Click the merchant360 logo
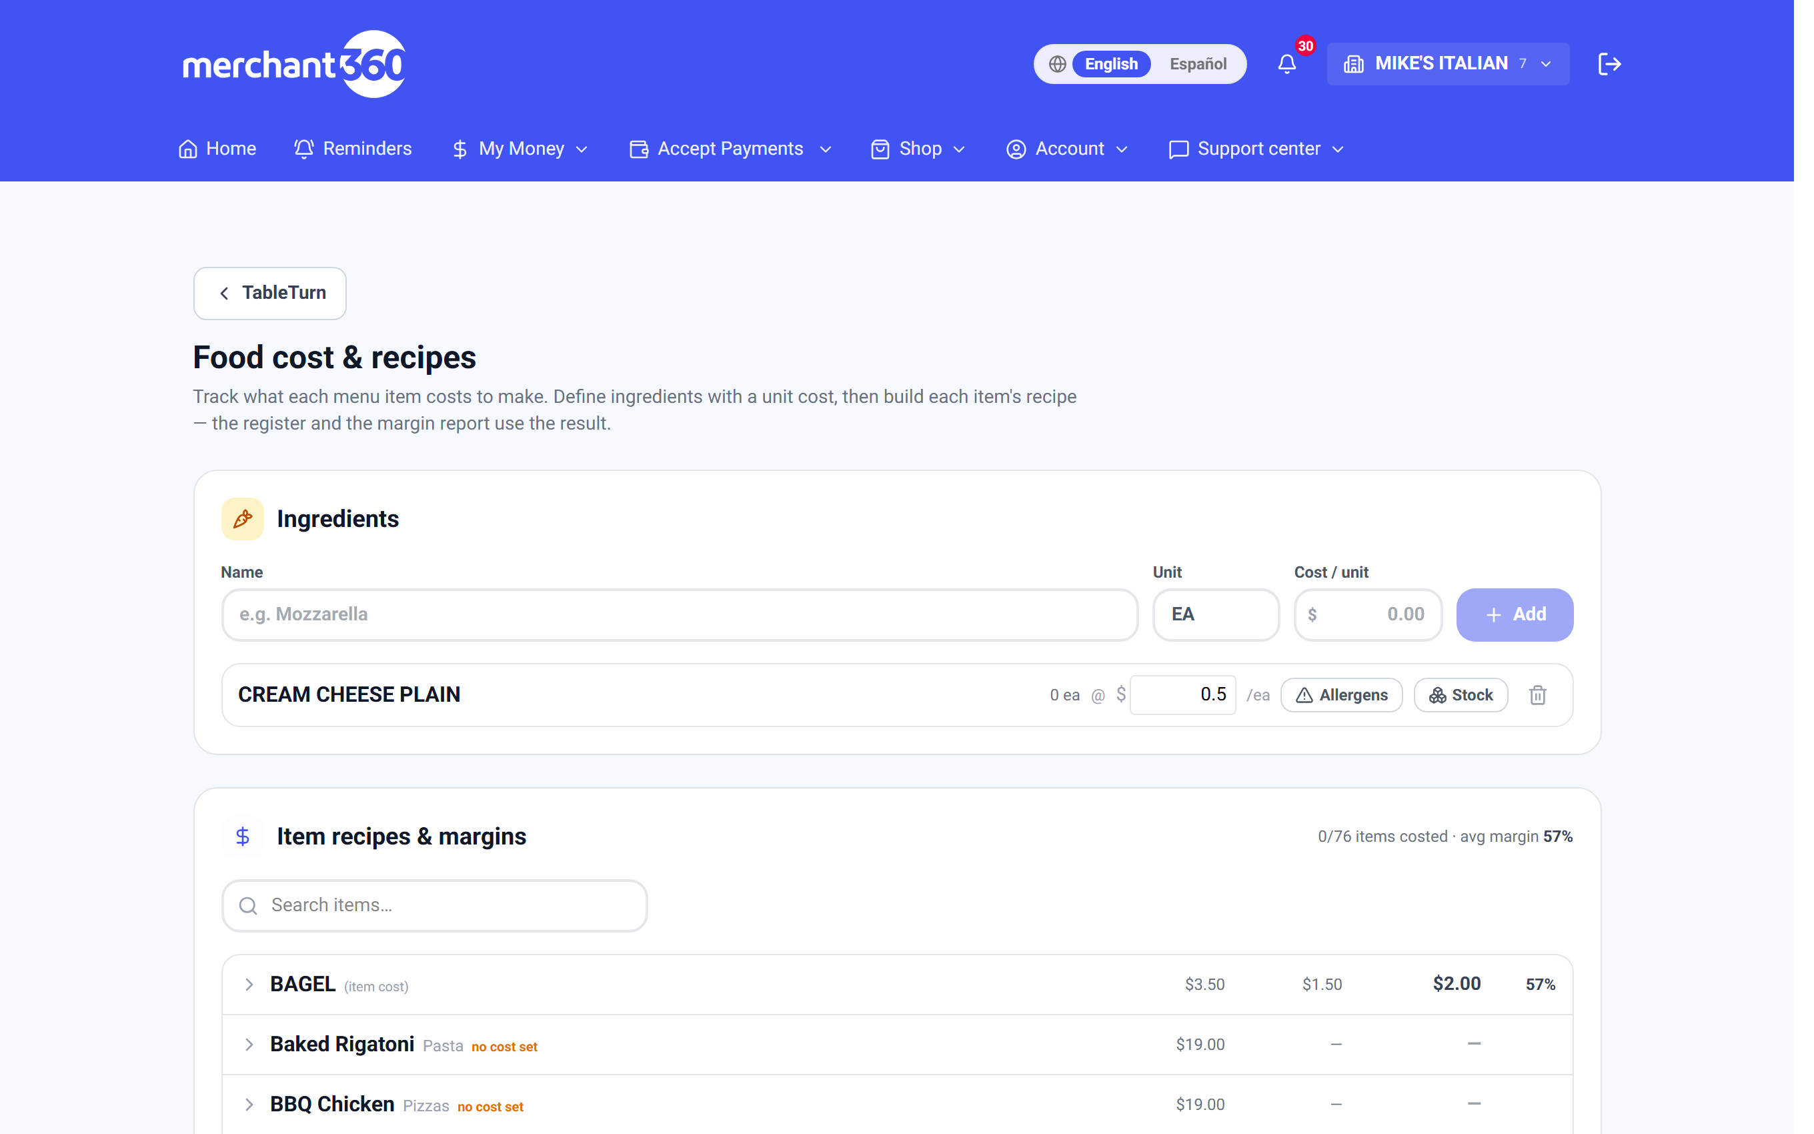The image size is (1814, 1134). point(294,64)
